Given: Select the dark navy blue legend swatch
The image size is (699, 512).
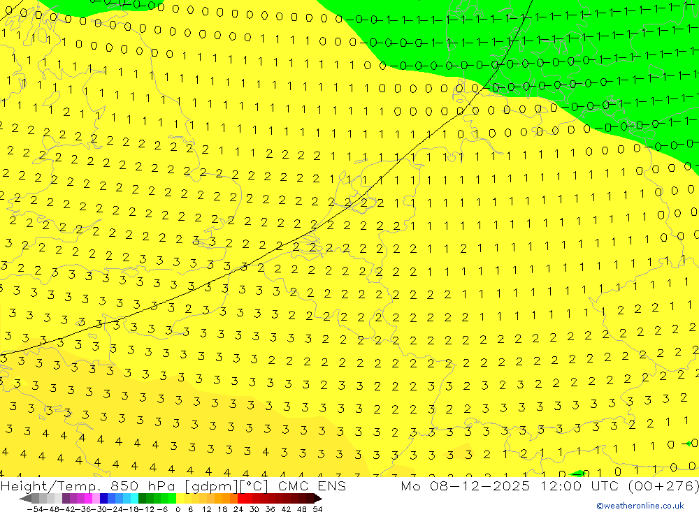Looking at the screenshot, I should [x=104, y=499].
